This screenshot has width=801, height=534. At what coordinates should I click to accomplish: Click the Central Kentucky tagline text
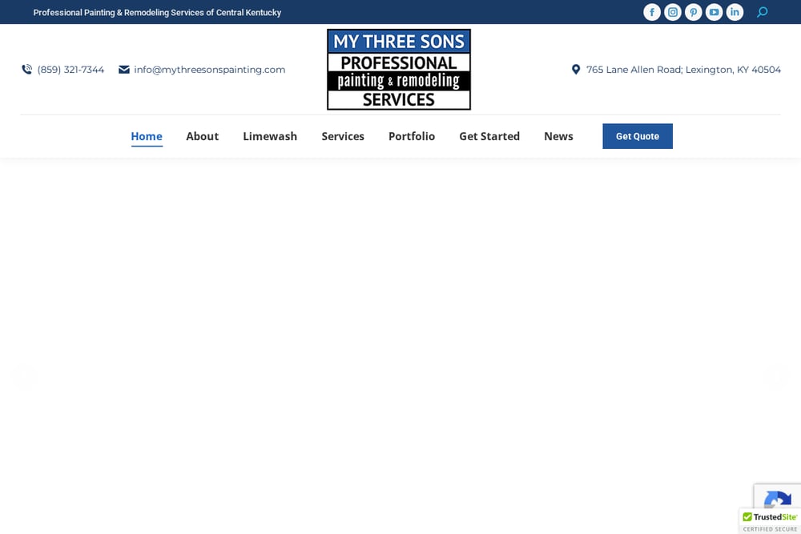157,12
